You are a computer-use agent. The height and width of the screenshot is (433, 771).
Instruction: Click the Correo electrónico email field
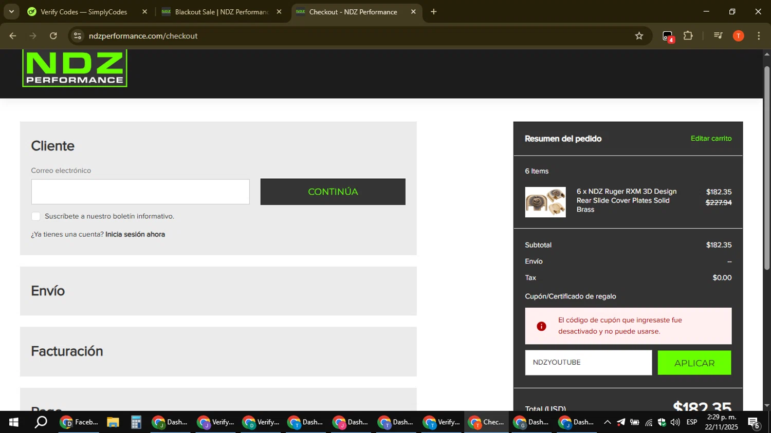[140, 192]
